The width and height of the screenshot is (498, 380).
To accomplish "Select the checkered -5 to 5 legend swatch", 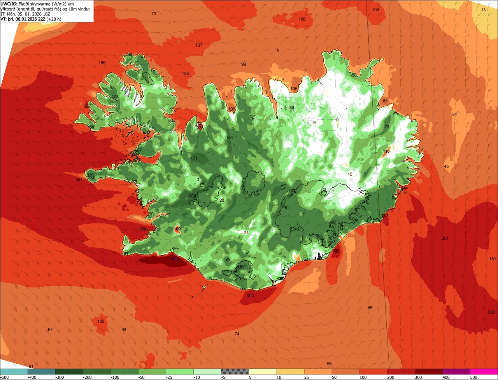I will (x=235, y=371).
